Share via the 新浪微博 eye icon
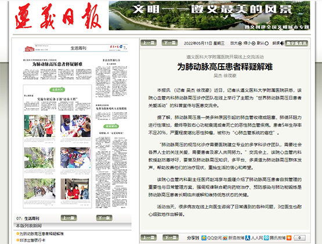322x244 pixels. 225,238
